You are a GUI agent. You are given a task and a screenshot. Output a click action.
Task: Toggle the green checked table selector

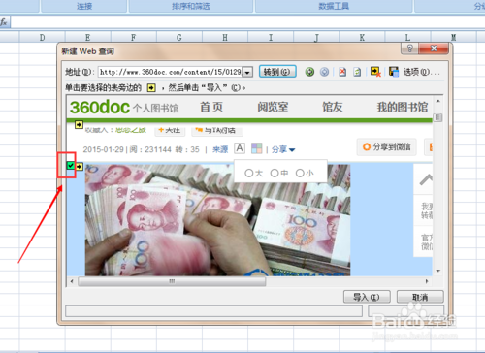(71, 166)
